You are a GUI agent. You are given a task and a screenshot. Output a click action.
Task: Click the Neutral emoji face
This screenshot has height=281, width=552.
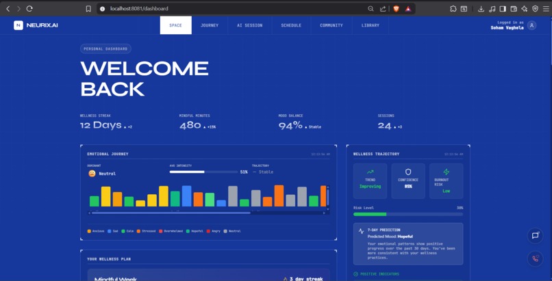point(92,173)
